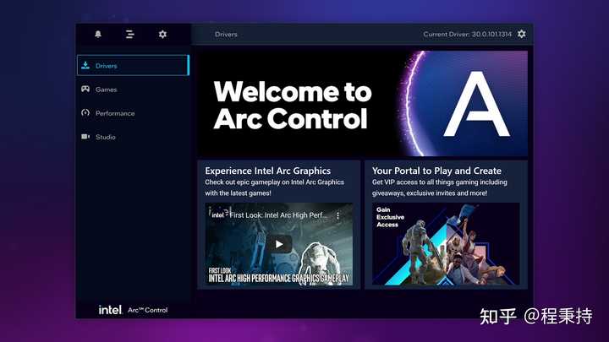Switch to the Studio section

point(134,137)
